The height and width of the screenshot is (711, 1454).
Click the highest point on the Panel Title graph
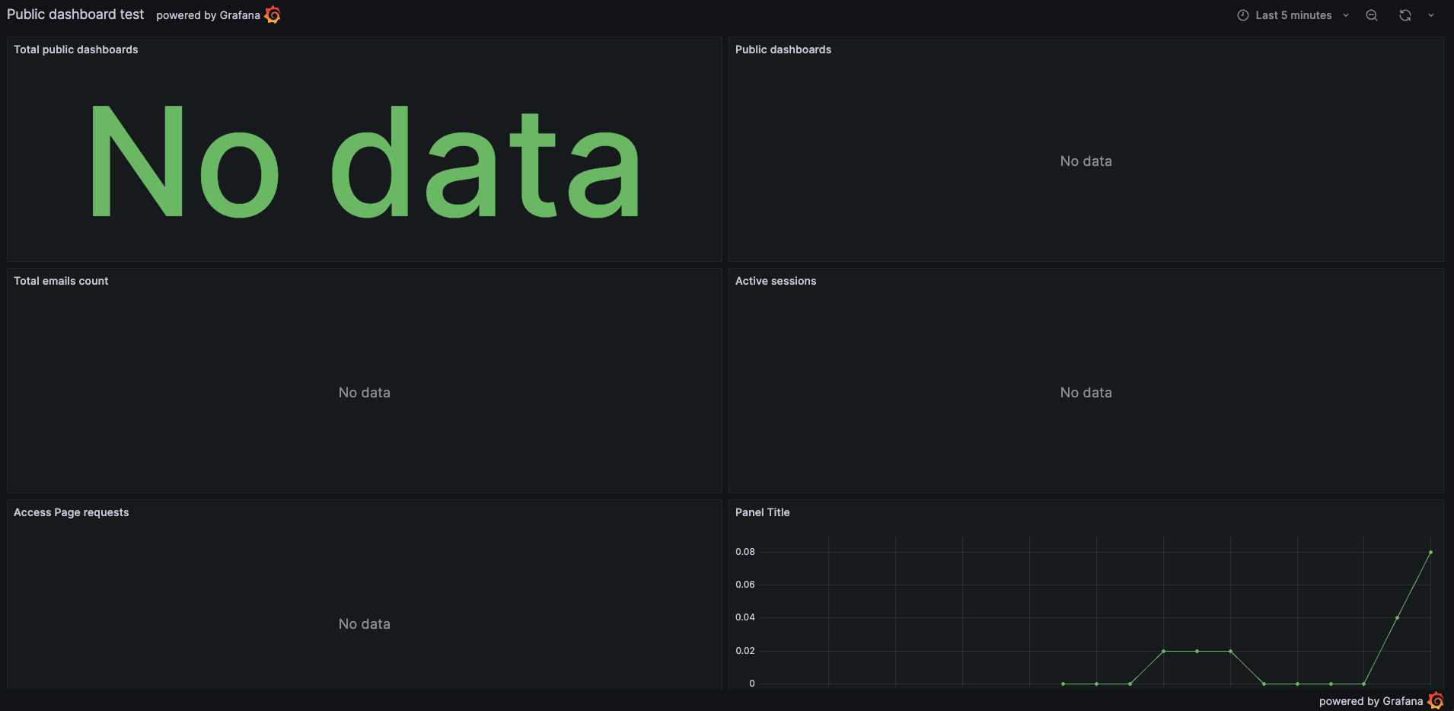point(1430,553)
